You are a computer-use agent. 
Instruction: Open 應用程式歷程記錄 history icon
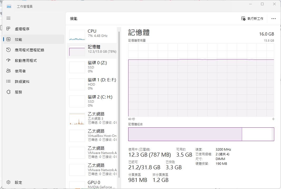pyautogui.click(x=8, y=50)
